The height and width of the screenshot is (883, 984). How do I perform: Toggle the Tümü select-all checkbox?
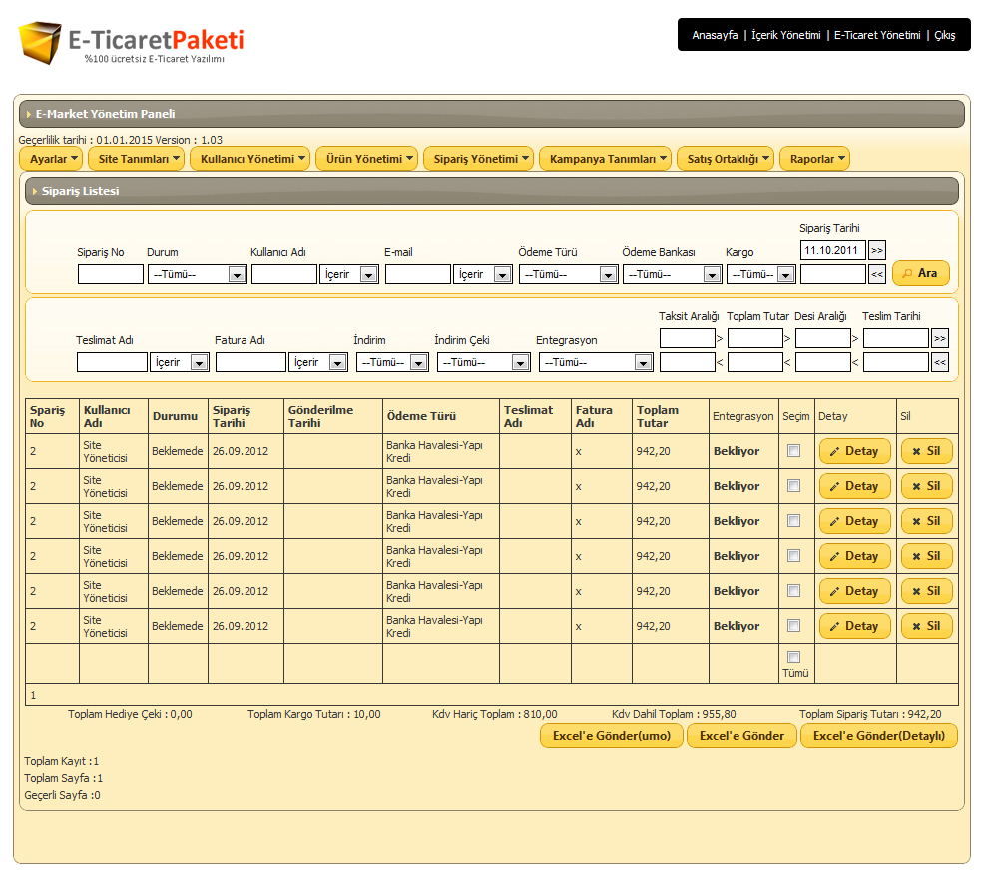click(793, 657)
